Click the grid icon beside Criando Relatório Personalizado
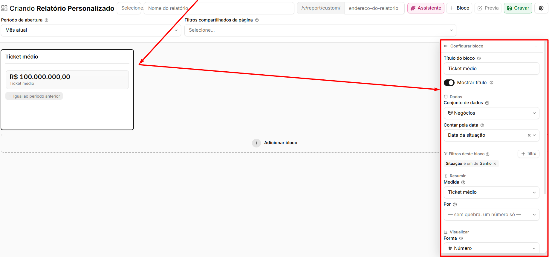Screen dimensions: 549x257 [4, 8]
